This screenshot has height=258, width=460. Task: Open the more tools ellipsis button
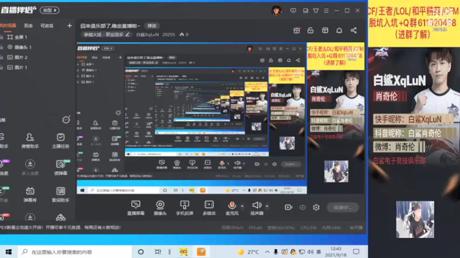coord(66,120)
